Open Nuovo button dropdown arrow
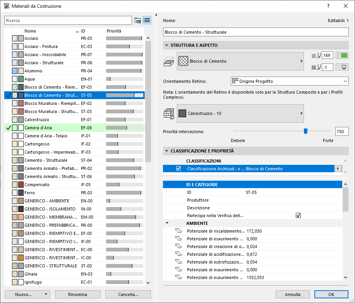 click(46, 294)
